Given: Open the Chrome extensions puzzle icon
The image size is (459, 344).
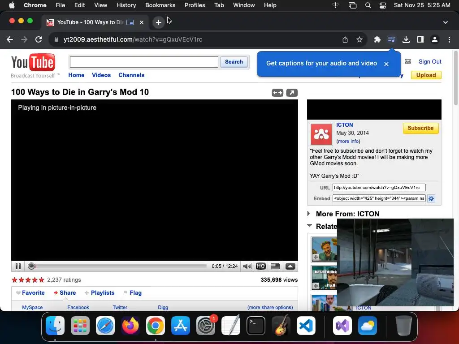Looking at the screenshot, I should click(377, 39).
